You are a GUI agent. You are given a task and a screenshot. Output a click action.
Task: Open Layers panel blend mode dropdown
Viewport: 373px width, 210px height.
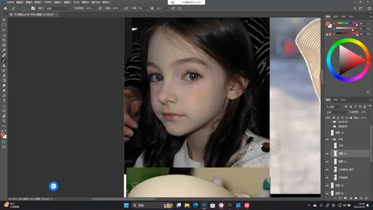click(337, 112)
